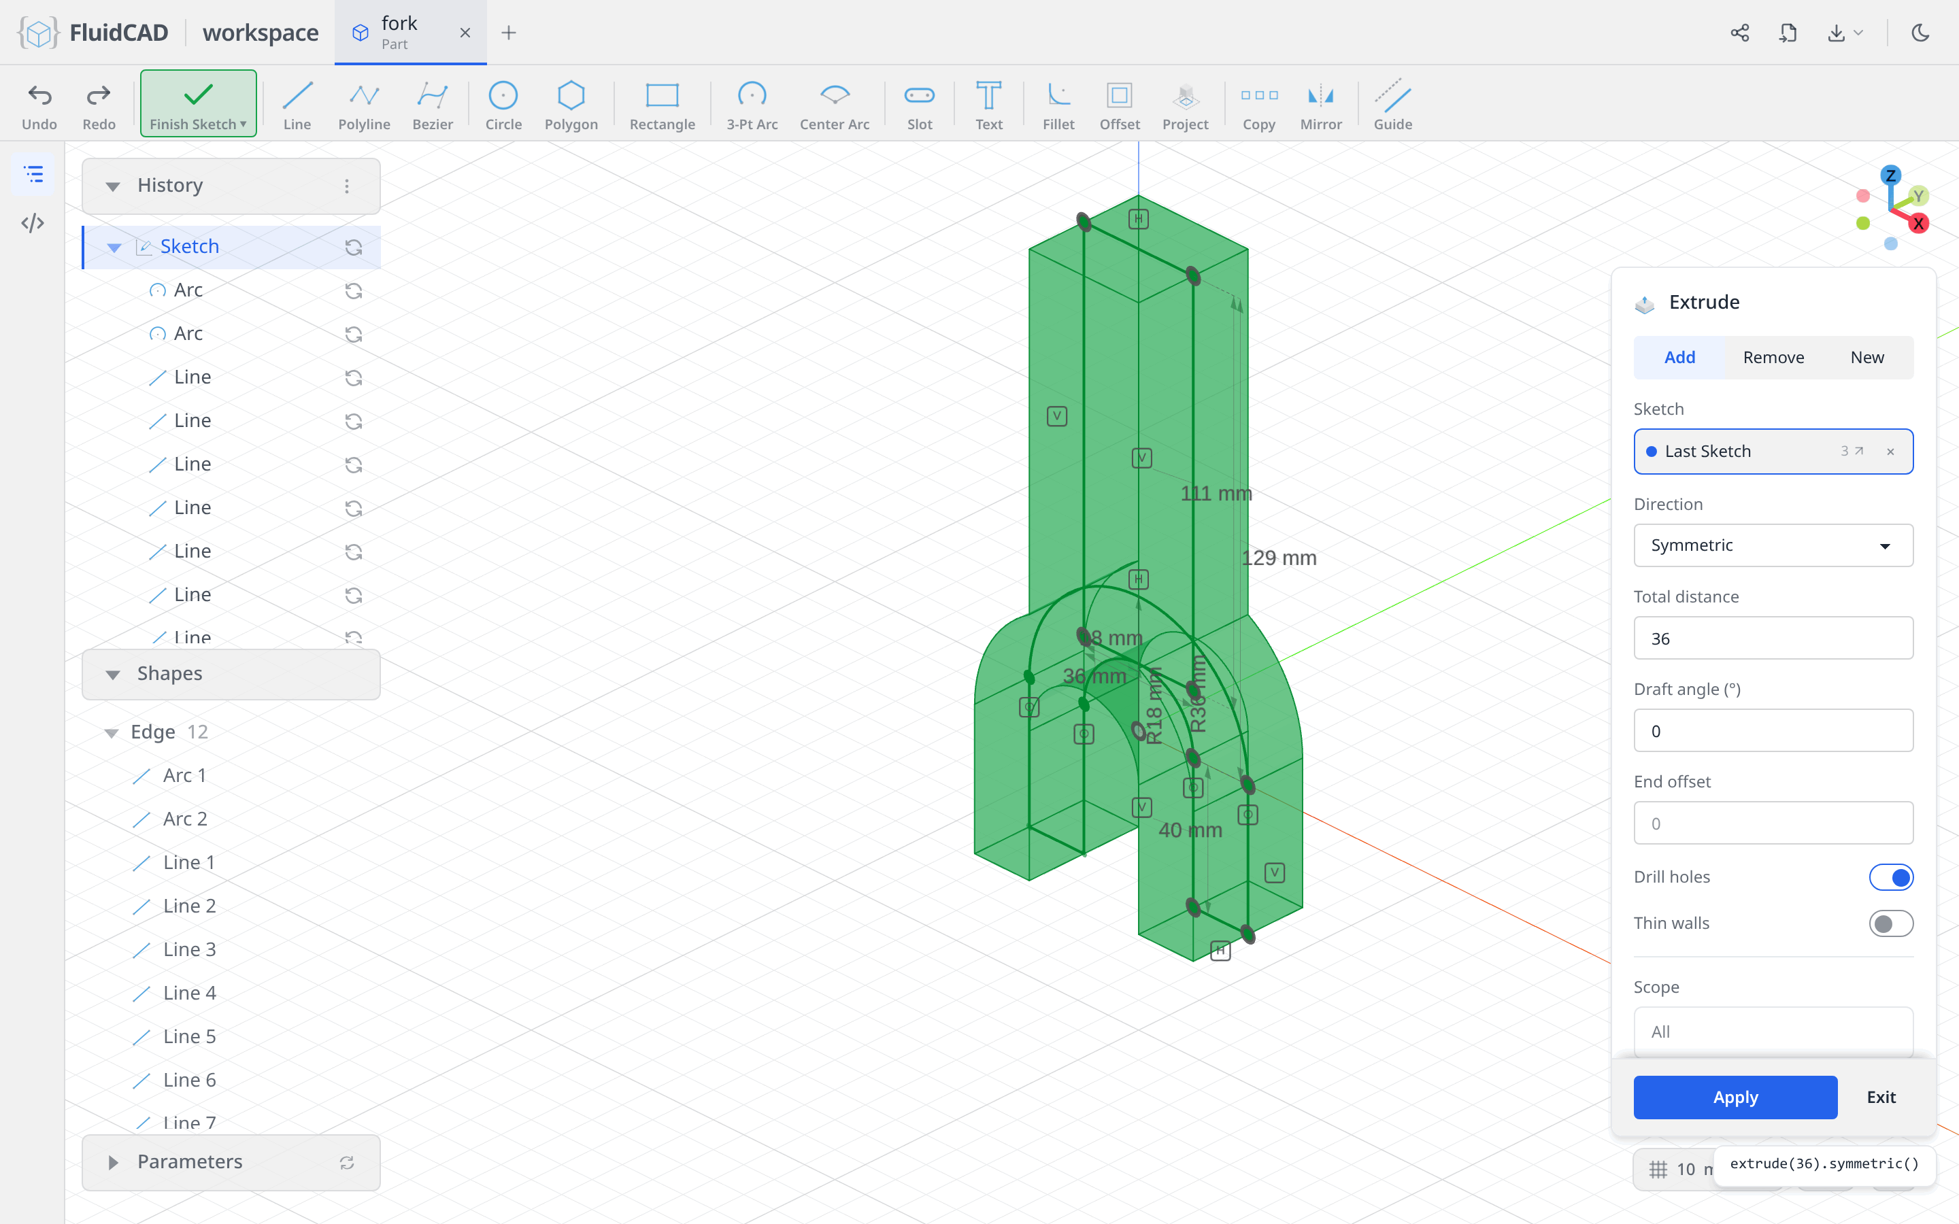This screenshot has height=1224, width=1959.
Task: Switch to the Add mode tab
Action: pyautogui.click(x=1679, y=357)
